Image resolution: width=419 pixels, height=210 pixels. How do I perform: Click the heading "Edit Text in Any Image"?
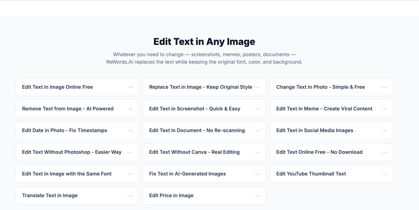(x=204, y=42)
